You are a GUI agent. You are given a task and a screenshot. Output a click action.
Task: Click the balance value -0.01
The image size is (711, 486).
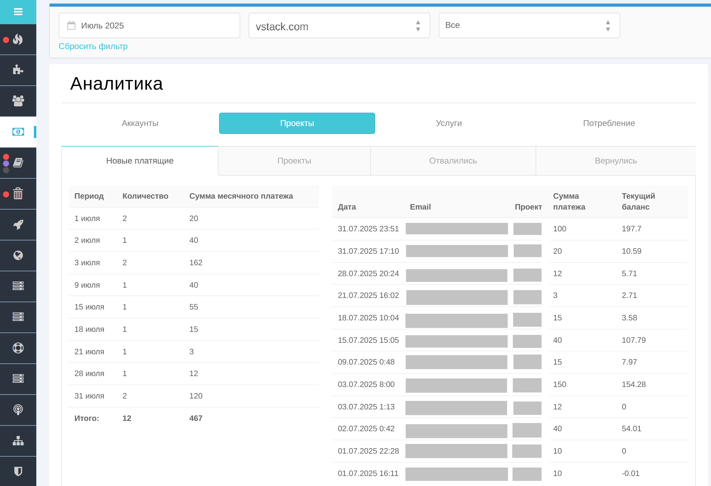[631, 474]
